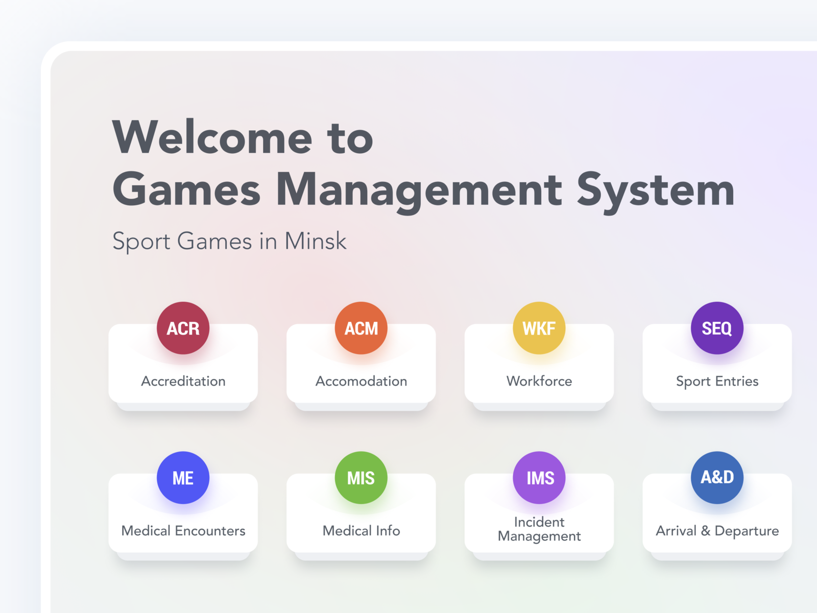
Task: Click the Welcome to Games Management System heading
Action: tap(423, 163)
